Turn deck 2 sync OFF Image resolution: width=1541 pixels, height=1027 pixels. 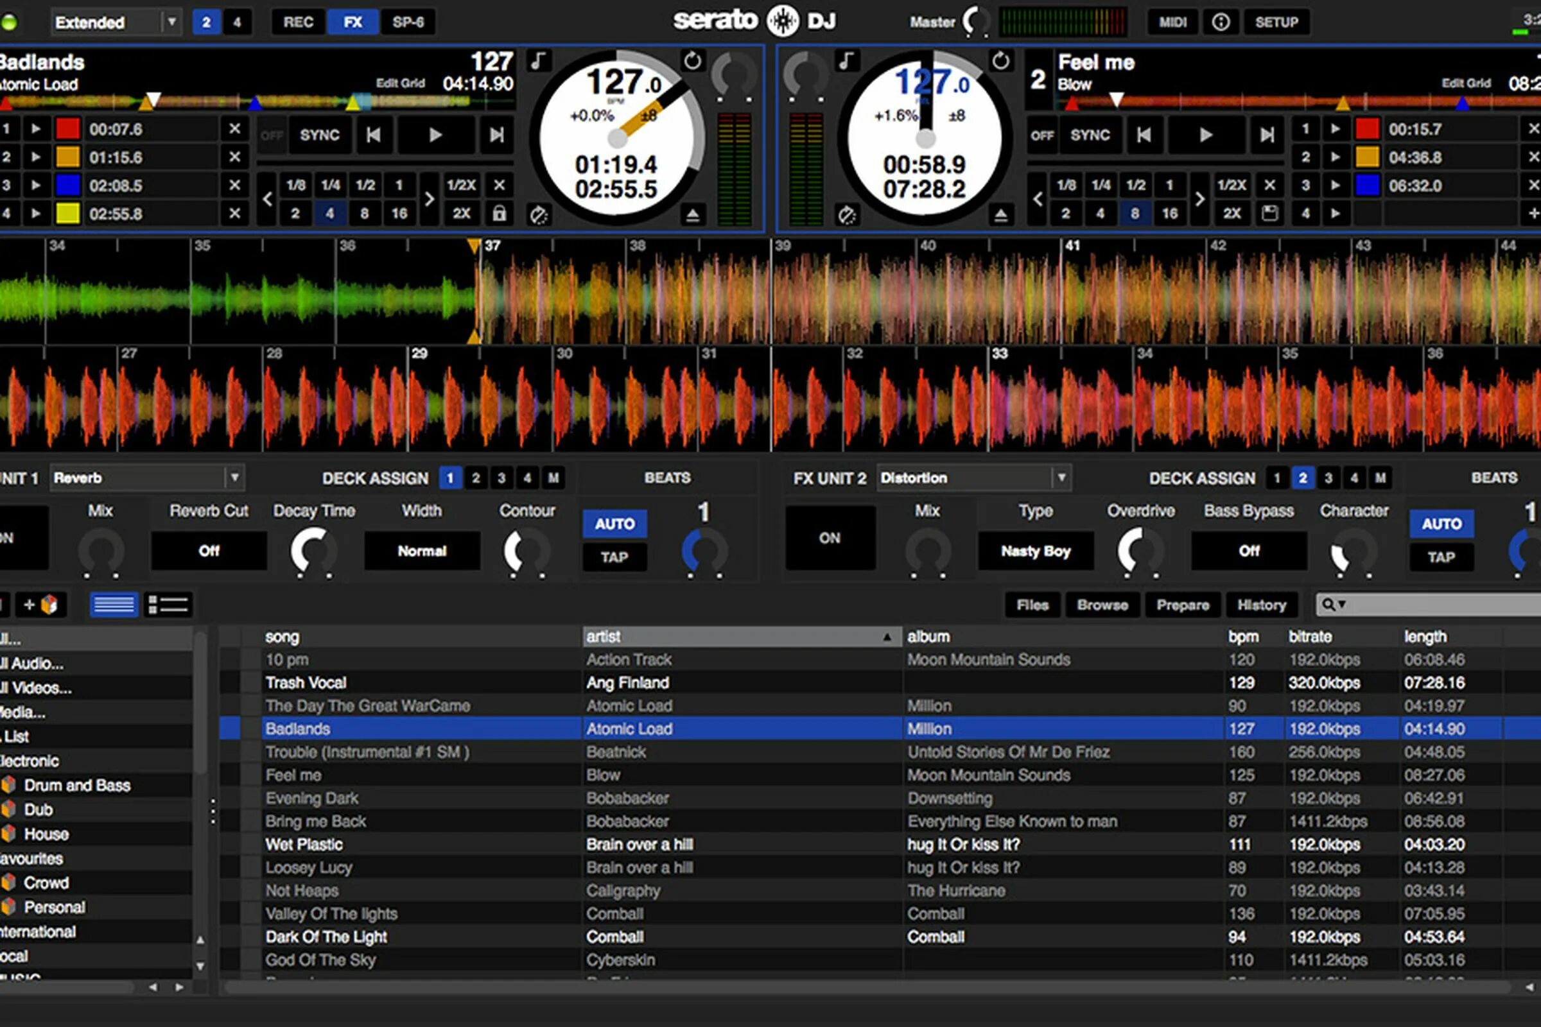1041,135
